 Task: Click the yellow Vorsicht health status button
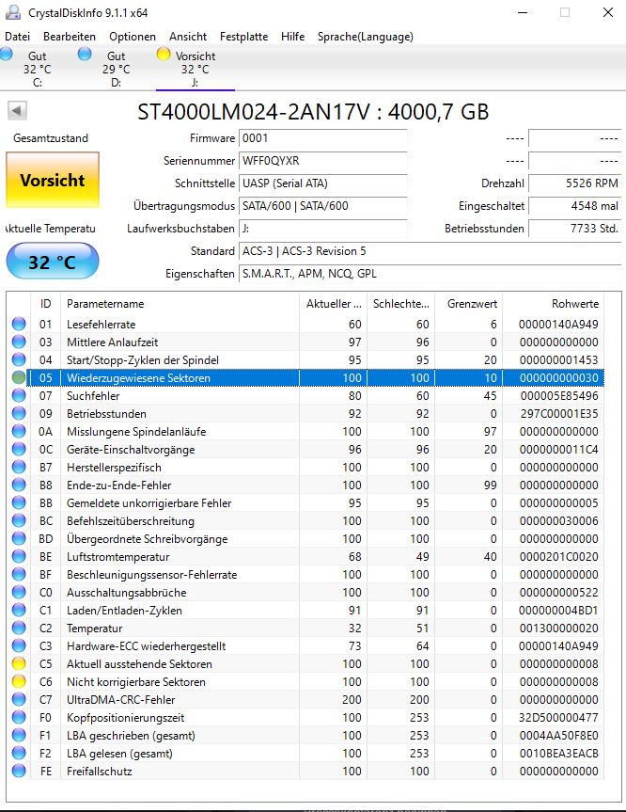[x=53, y=181]
